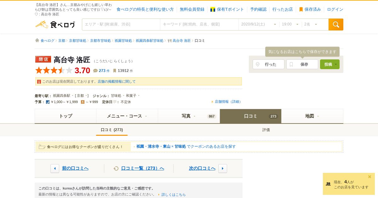This screenshot has height=198, width=378.
Task: Click the keyword input field
Action: tap(199, 25)
